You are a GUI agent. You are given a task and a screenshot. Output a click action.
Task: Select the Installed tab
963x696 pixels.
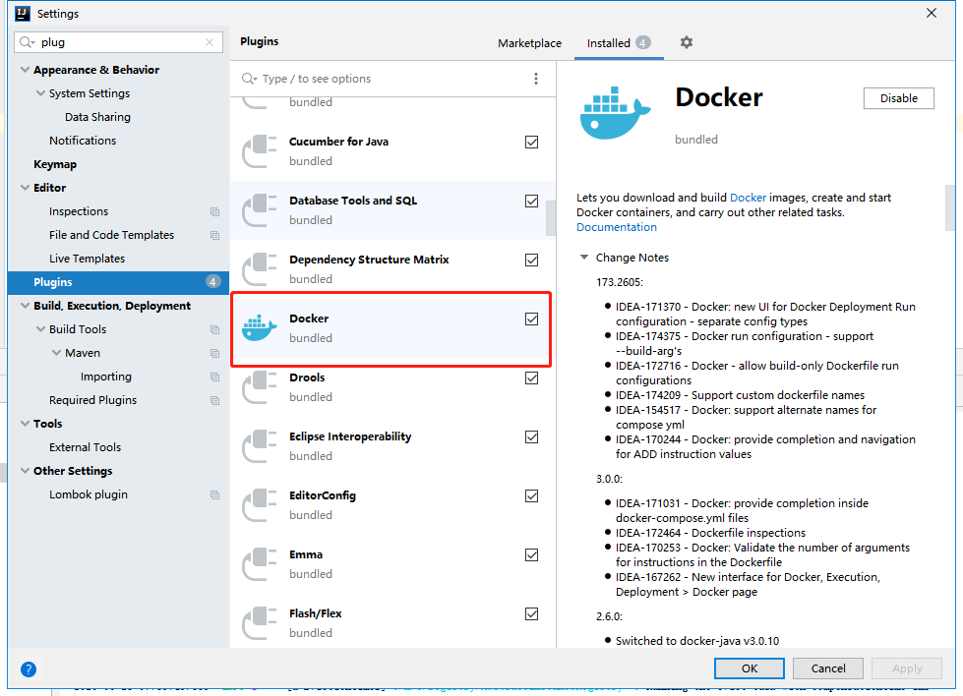[619, 43]
